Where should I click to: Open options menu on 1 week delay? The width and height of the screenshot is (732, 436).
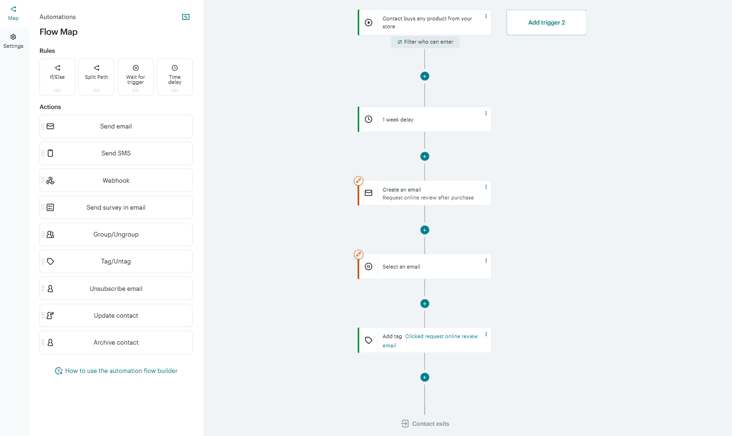pyautogui.click(x=486, y=113)
